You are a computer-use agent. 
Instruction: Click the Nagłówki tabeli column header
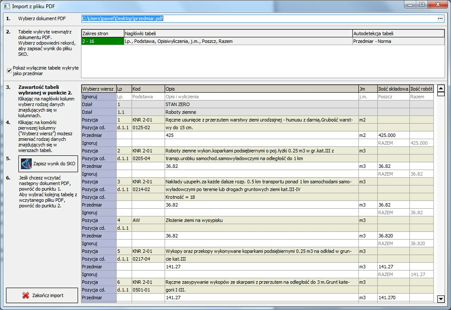(x=238, y=33)
